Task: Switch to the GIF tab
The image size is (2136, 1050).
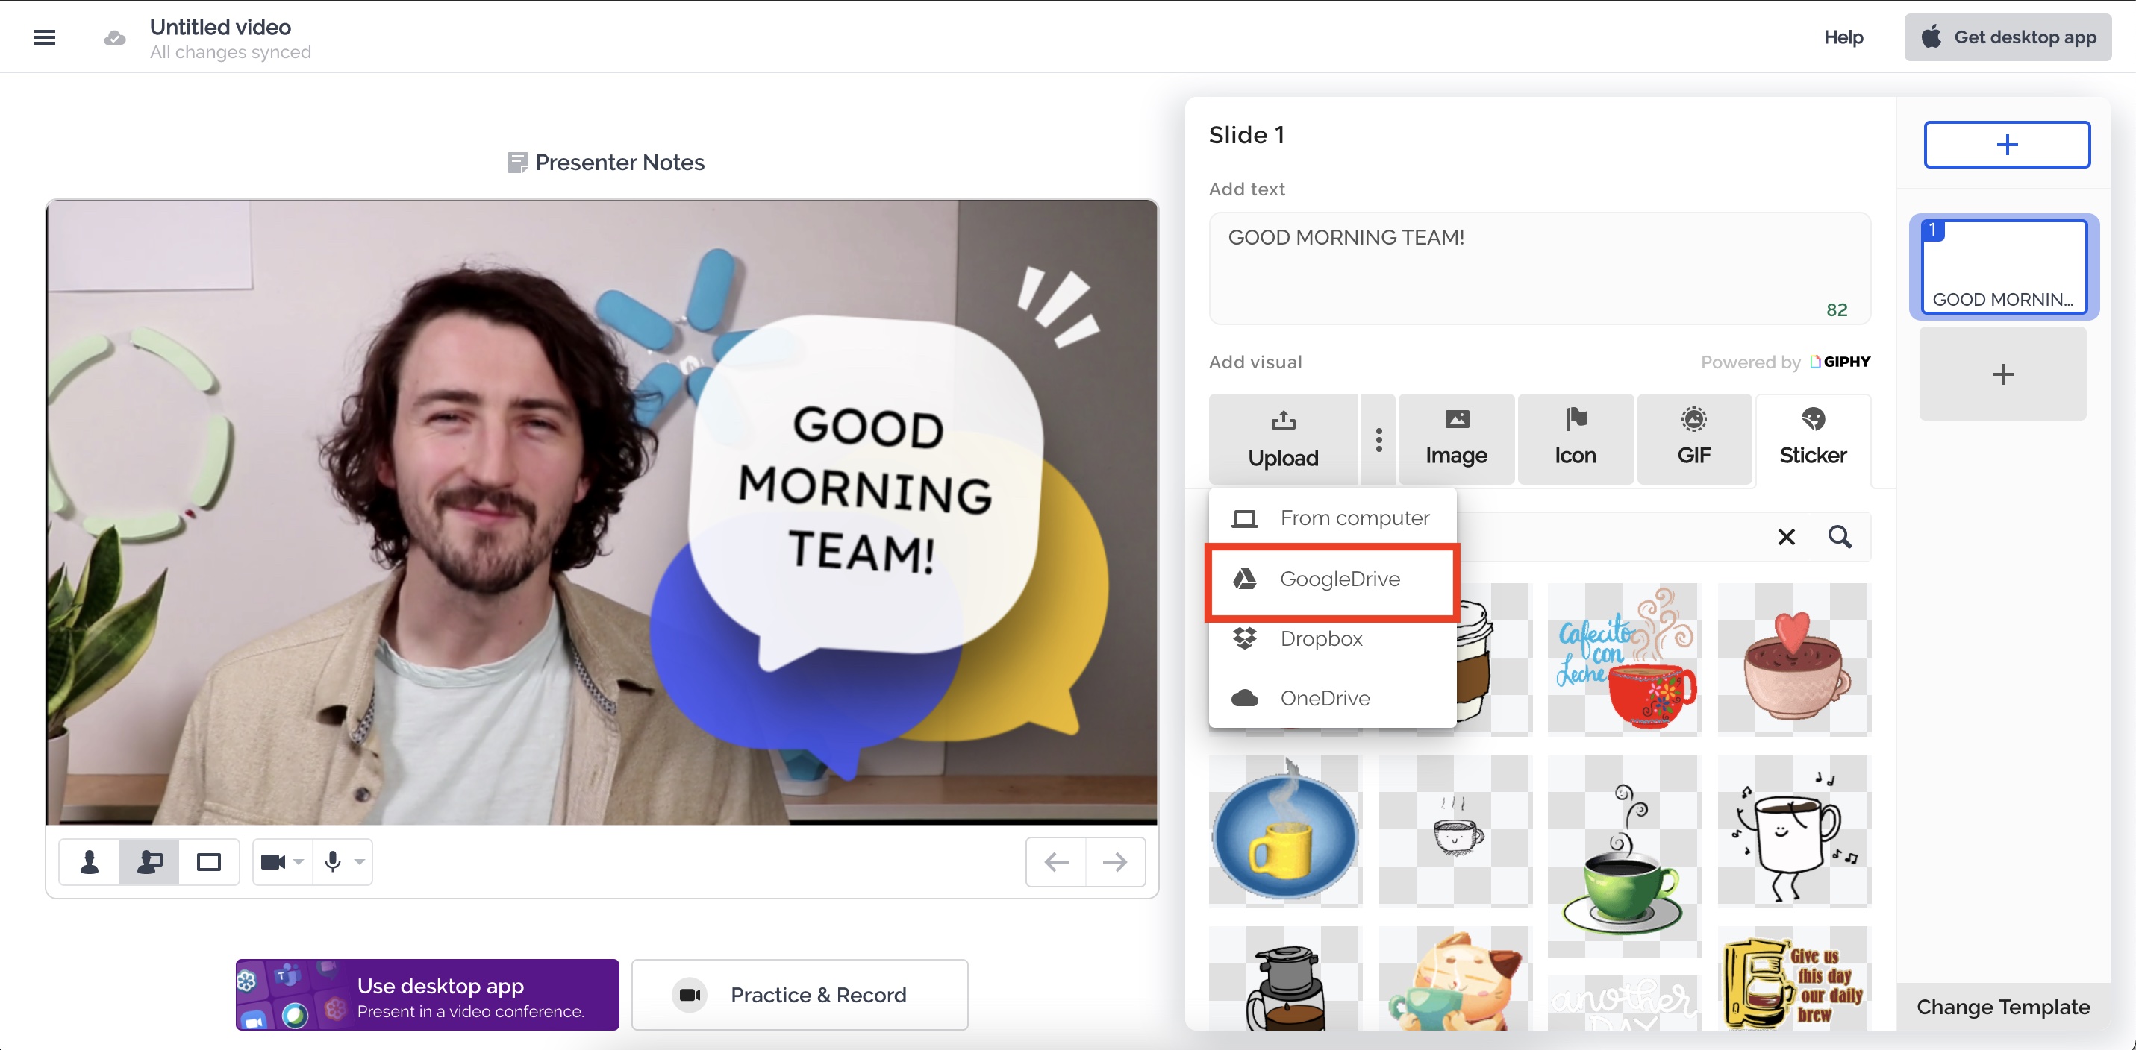Action: [1693, 439]
